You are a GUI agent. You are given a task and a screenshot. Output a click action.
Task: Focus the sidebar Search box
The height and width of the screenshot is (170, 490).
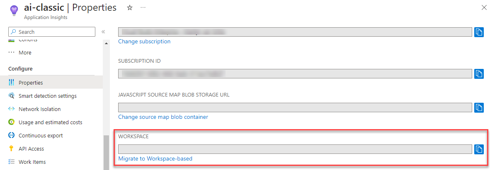pos(51,32)
